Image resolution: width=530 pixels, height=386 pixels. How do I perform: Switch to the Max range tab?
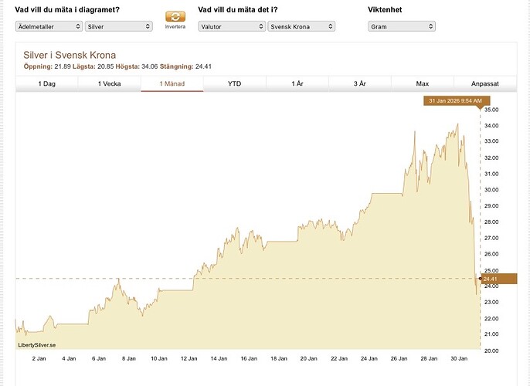[423, 83]
